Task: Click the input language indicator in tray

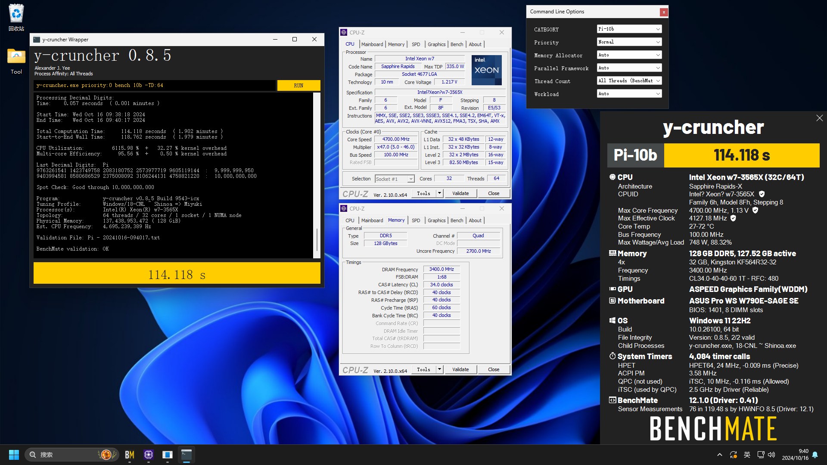Action: click(747, 455)
